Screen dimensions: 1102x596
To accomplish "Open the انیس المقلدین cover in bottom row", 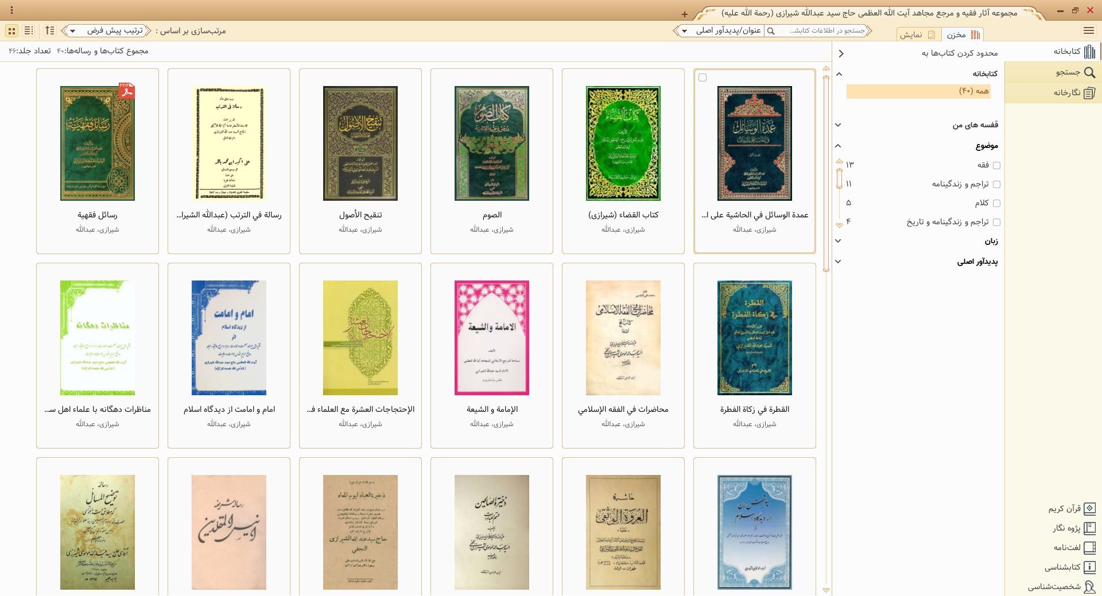I will (229, 532).
